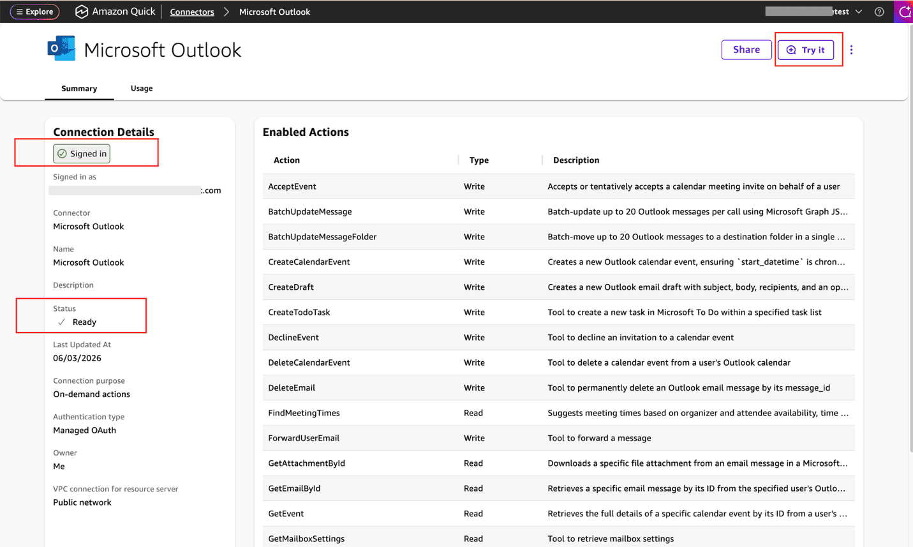Select the Description column header
The width and height of the screenshot is (913, 547).
pos(576,160)
